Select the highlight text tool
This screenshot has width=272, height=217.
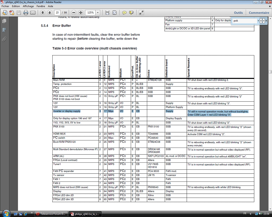[x=131, y=13]
